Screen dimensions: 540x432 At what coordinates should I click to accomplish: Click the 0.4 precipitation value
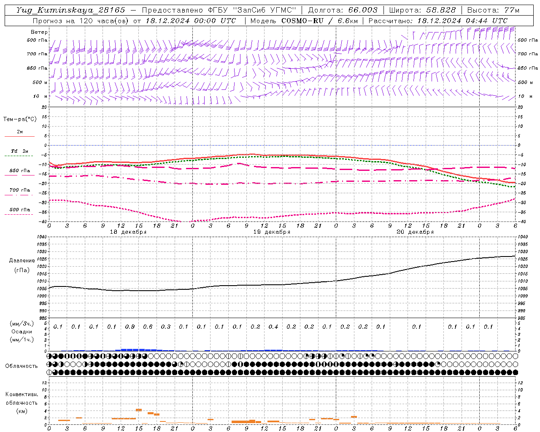[x=273, y=327]
